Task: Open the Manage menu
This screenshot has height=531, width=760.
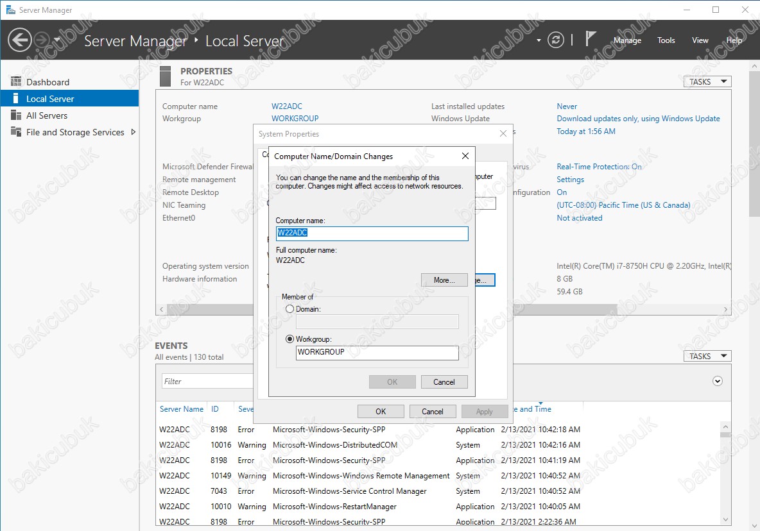Action: 627,40
